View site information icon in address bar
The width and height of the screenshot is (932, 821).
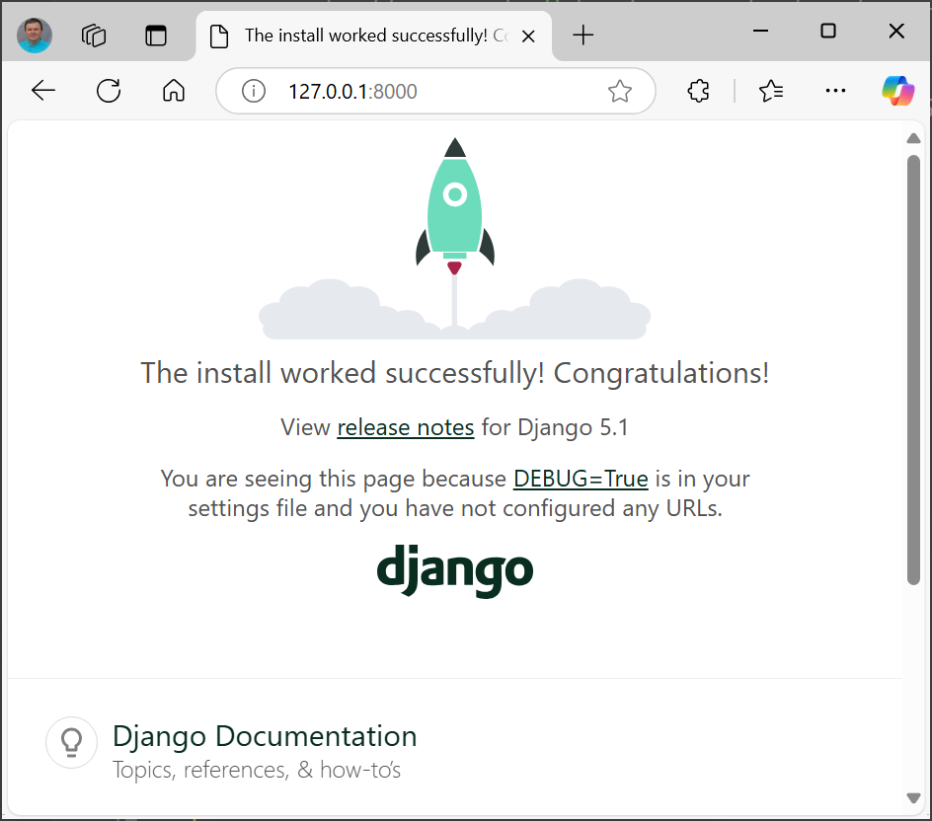254,92
